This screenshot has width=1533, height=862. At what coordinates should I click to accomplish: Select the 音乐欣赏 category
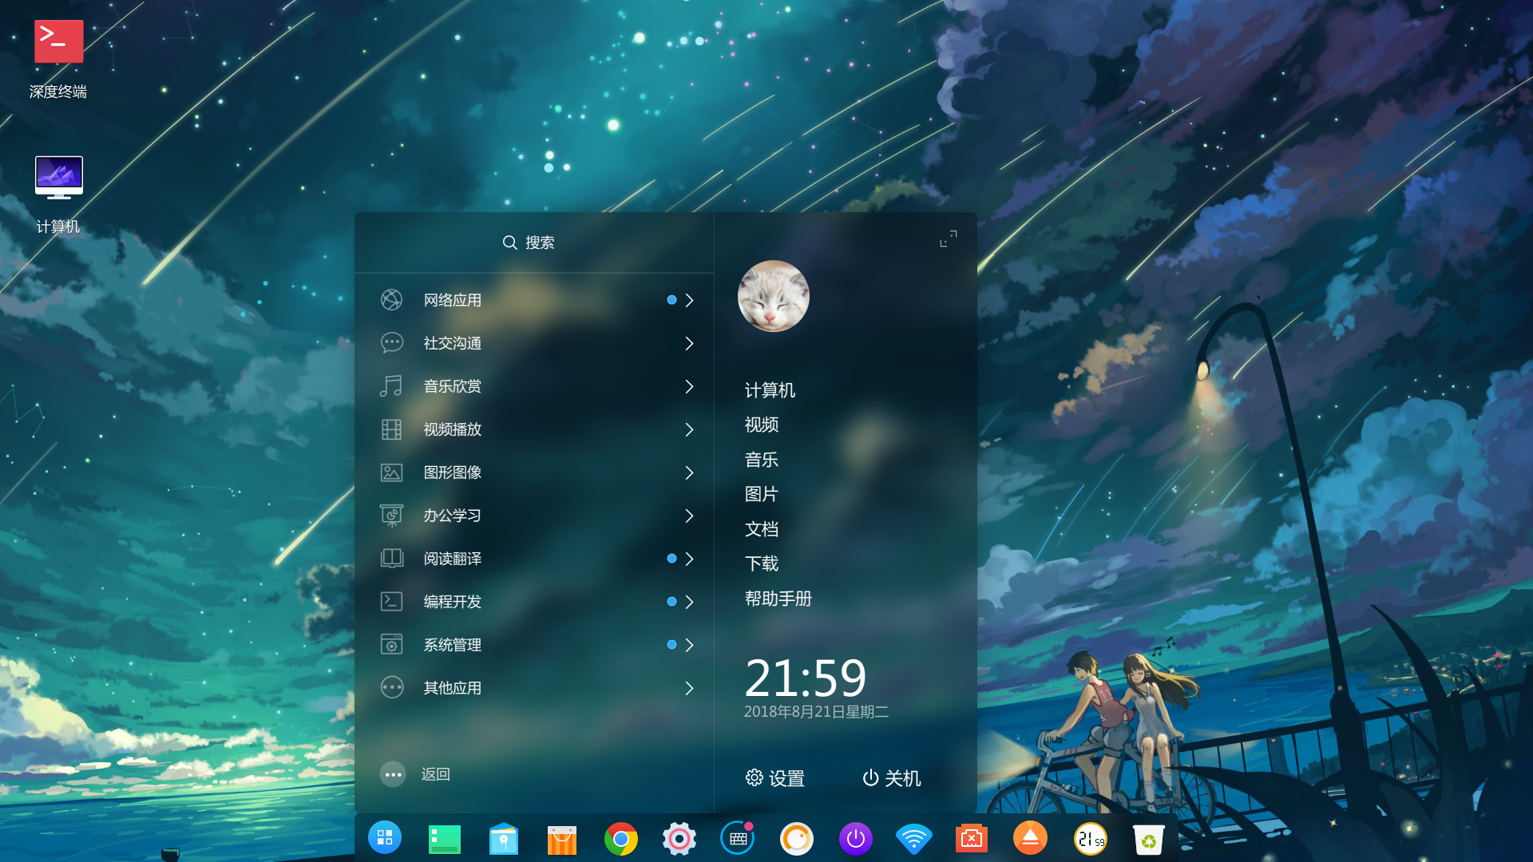click(x=453, y=386)
